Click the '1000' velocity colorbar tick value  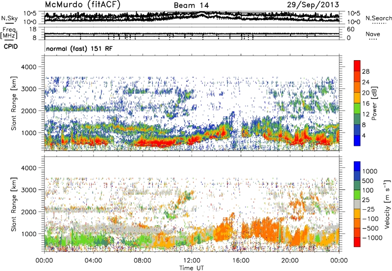[370, 171]
